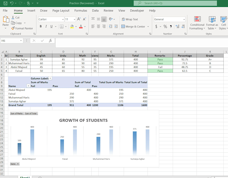This screenshot has width=228, height=178.
Task: Set top align for cell text
Action: (x=93, y=19)
